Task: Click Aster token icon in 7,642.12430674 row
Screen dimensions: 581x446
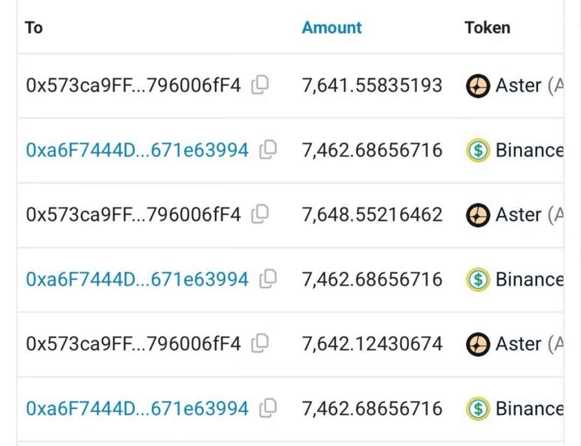Action: [x=478, y=344]
